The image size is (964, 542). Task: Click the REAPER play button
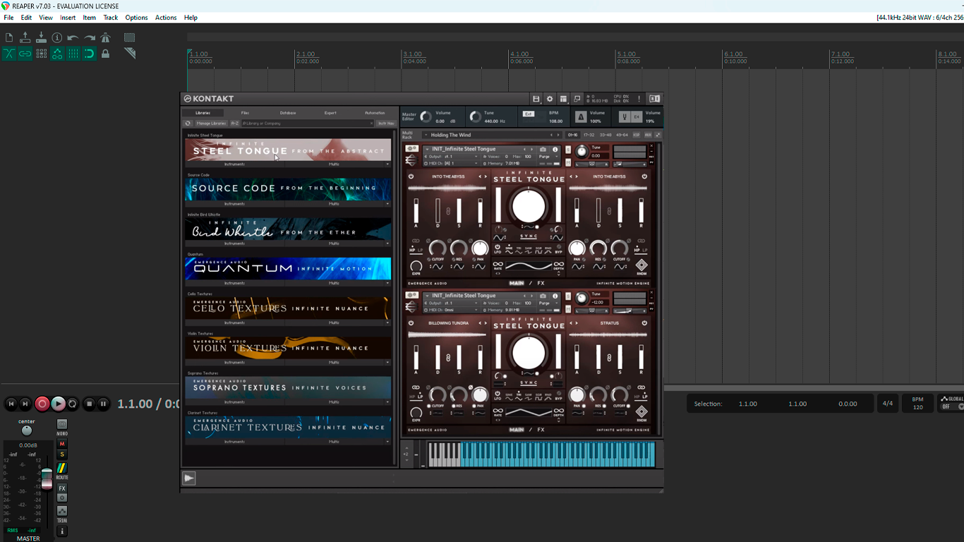pyautogui.click(x=58, y=404)
